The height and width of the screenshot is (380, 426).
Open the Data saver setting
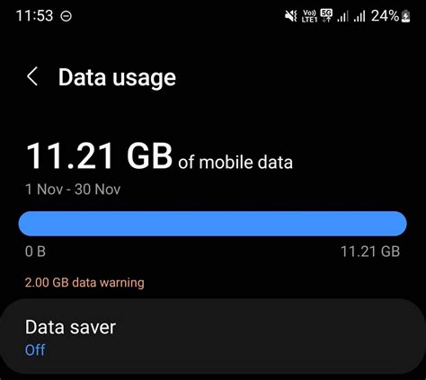click(x=213, y=336)
